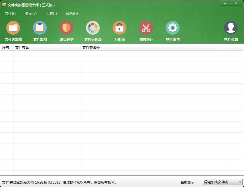The height and width of the screenshot is (187, 244).
Task: Open 文件夹伪装 (Folder Disguise) feature
Action: click(93, 30)
